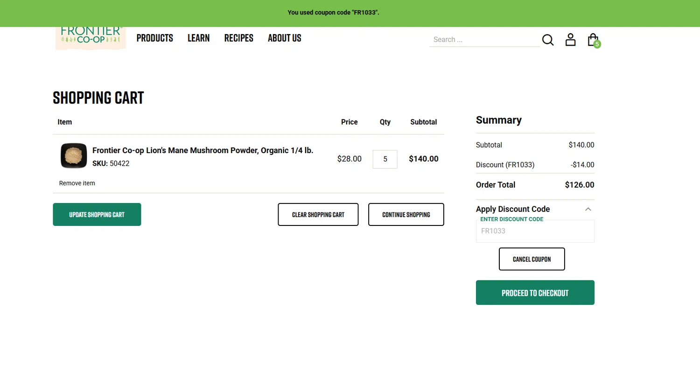
Task: Click the item price $28.00
Action: [350, 159]
